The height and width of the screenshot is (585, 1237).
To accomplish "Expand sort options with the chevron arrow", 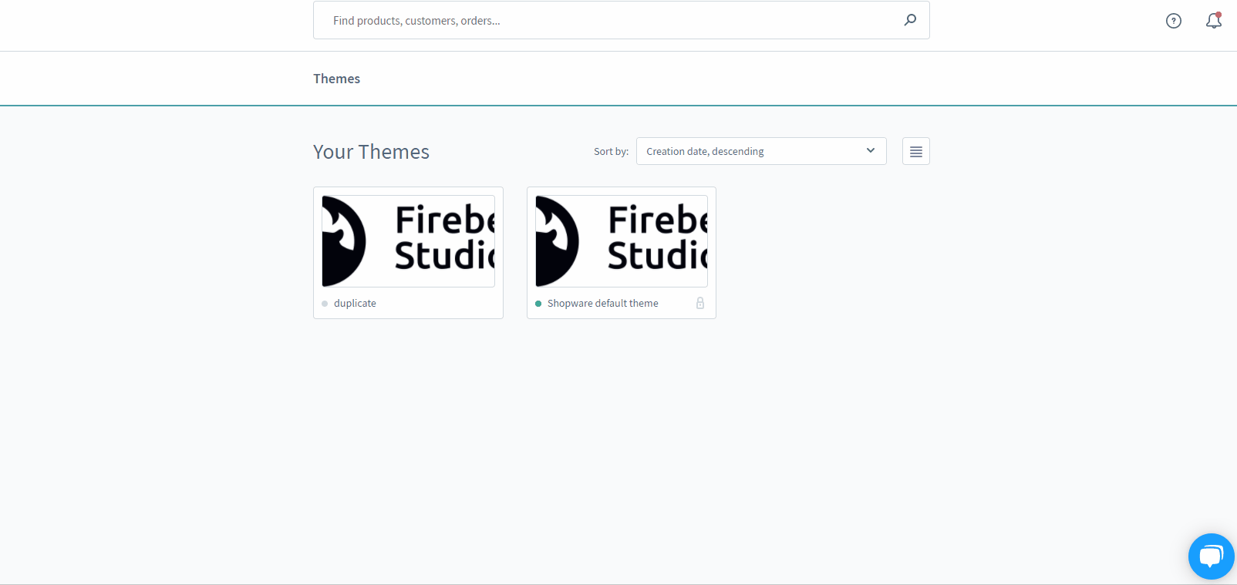I will click(871, 150).
